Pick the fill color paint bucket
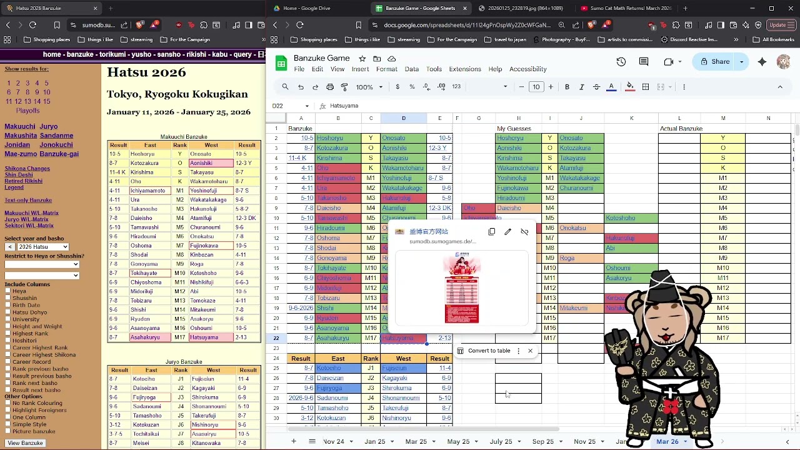 [x=629, y=87]
